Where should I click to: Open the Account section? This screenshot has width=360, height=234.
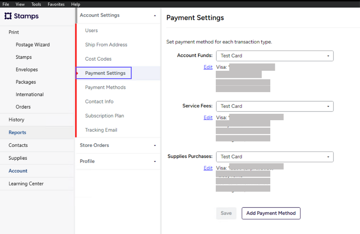click(x=18, y=171)
